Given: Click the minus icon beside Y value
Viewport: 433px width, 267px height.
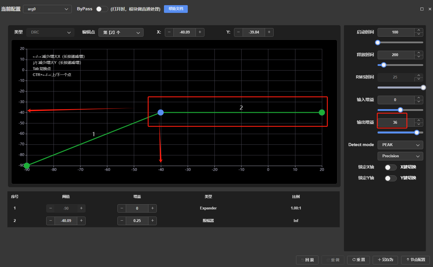Looking at the screenshot, I should tap(238, 32).
